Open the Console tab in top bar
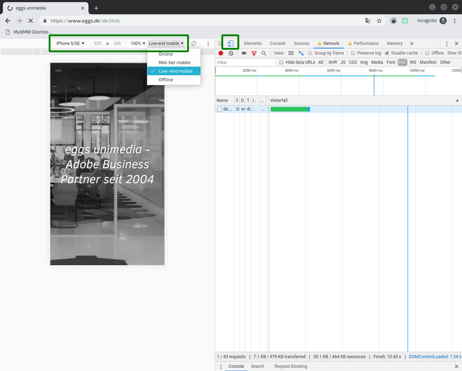This screenshot has height=371, width=462. (x=278, y=44)
